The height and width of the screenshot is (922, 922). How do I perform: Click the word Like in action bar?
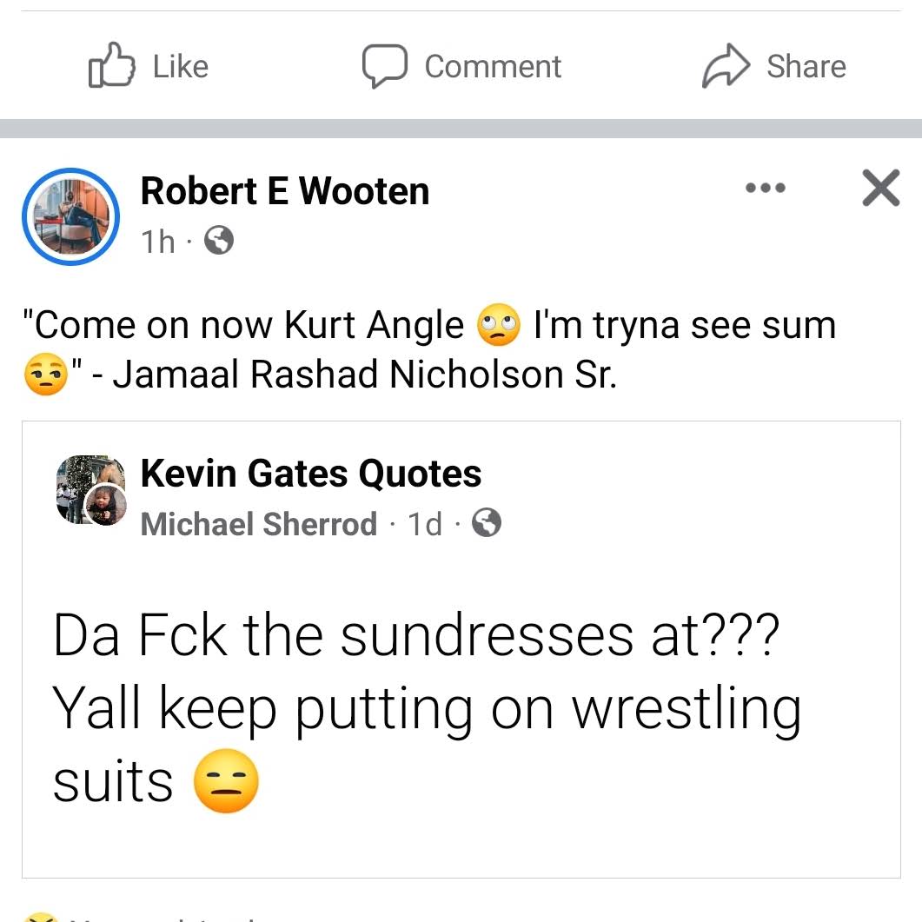(181, 67)
